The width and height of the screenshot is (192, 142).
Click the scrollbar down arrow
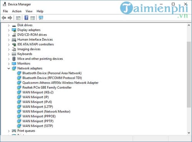[189, 133]
